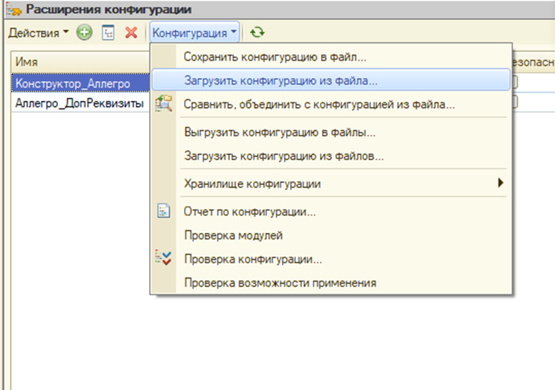Click the window title icon
The height and width of the screenshot is (390, 555).
(x=14, y=9)
